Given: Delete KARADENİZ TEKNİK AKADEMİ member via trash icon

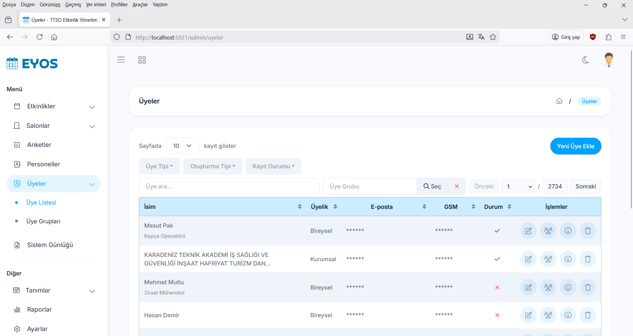Looking at the screenshot, I should [588, 259].
